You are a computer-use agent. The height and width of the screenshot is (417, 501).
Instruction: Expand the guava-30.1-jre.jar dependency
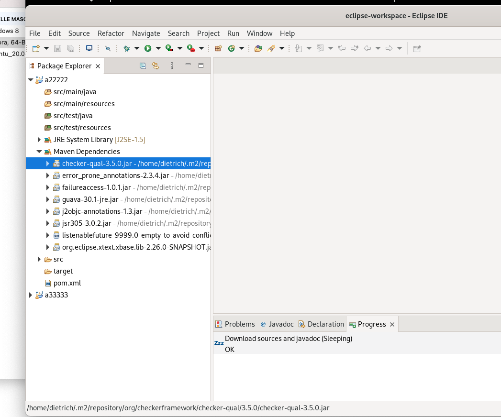47,199
